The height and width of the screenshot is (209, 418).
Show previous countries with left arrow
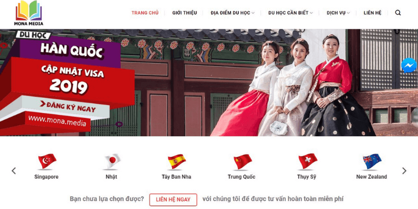(x=14, y=171)
